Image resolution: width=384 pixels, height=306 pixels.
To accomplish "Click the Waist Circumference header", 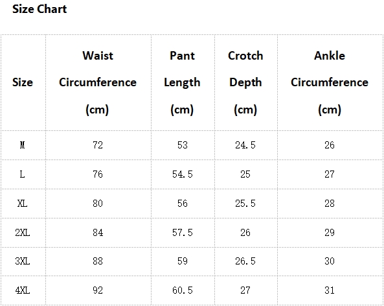I will click(98, 82).
